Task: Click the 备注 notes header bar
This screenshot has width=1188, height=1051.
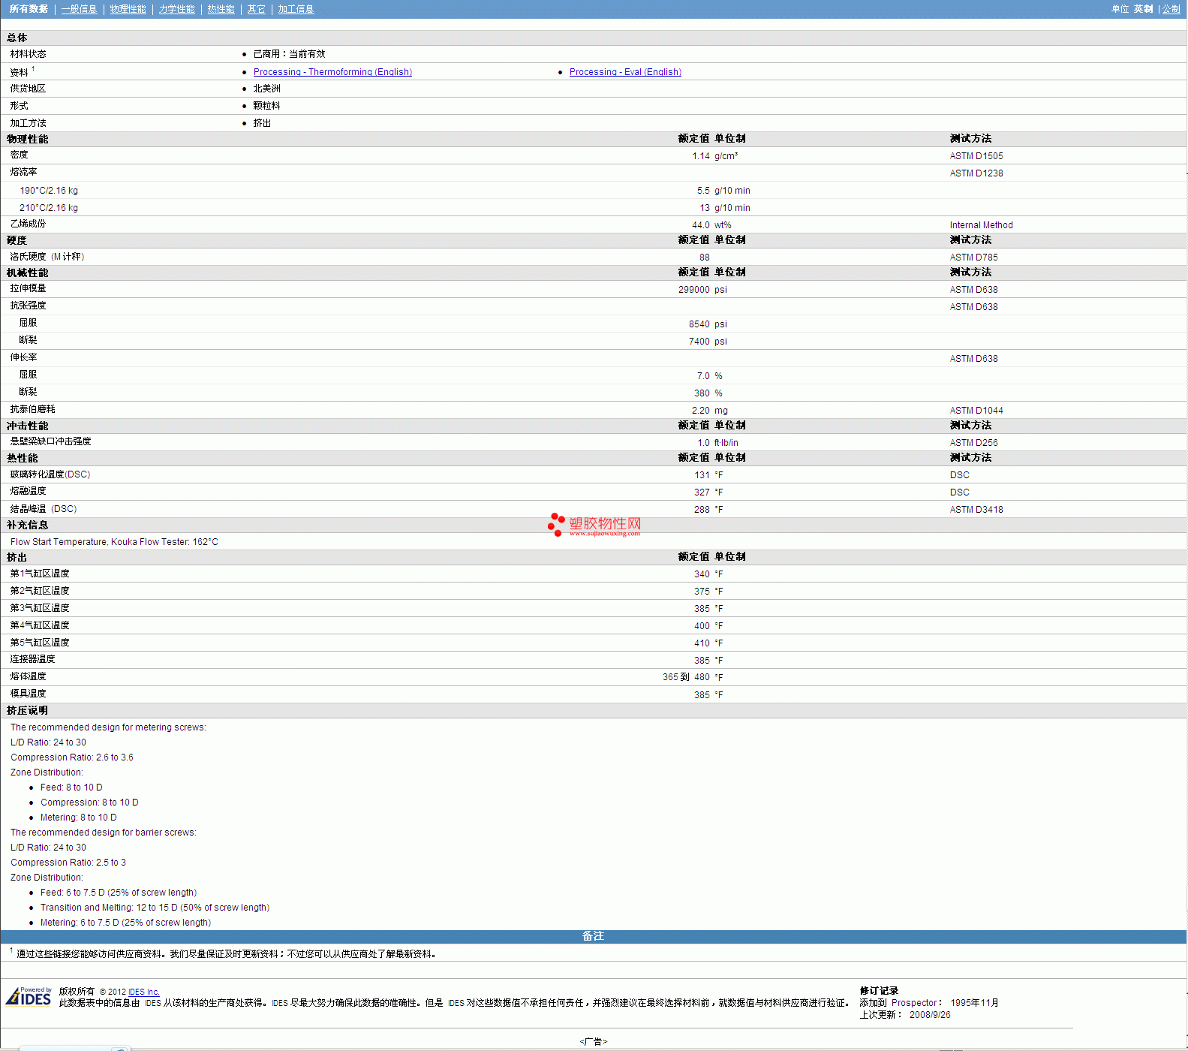Action: click(x=593, y=936)
